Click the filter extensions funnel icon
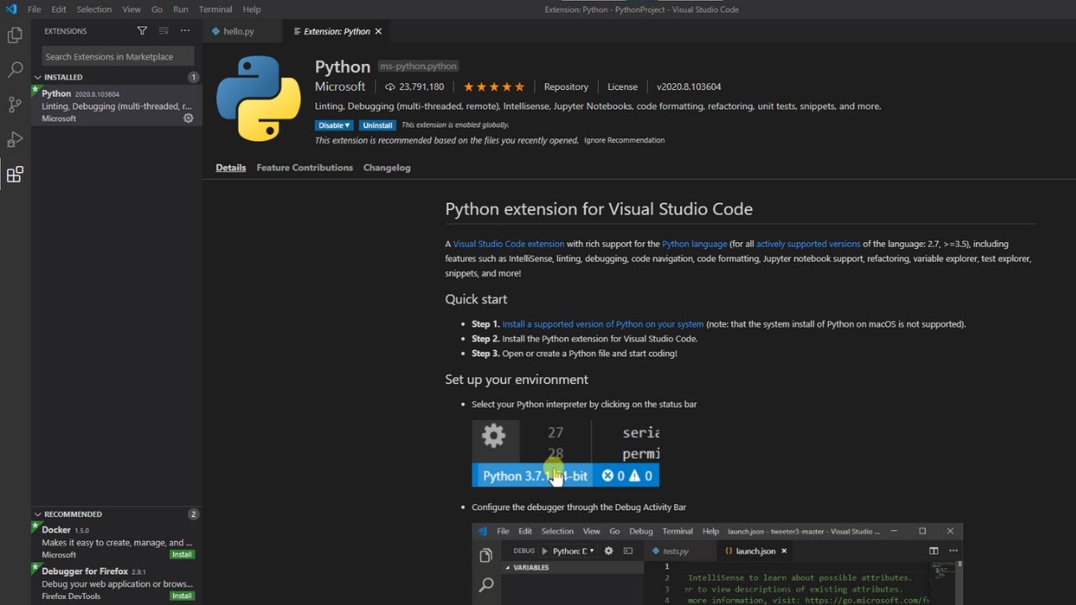 (142, 31)
